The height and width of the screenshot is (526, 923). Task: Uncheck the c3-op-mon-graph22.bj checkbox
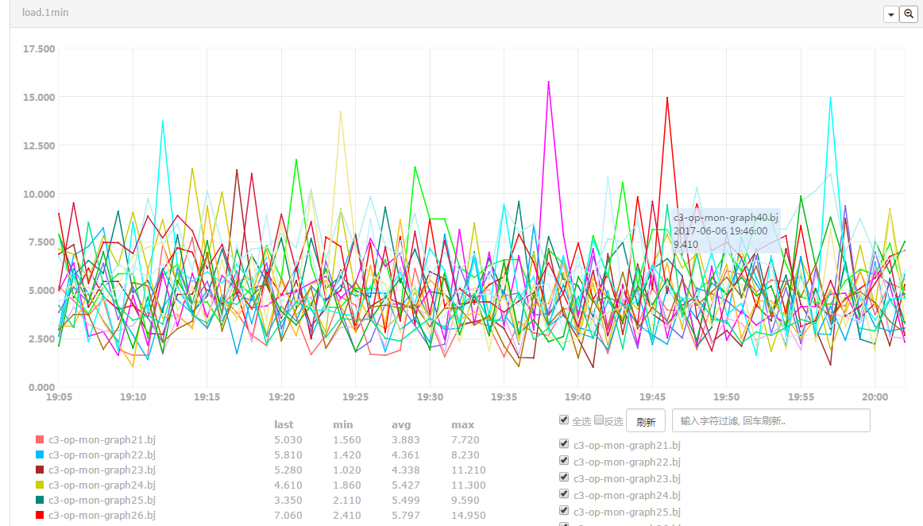coord(564,461)
